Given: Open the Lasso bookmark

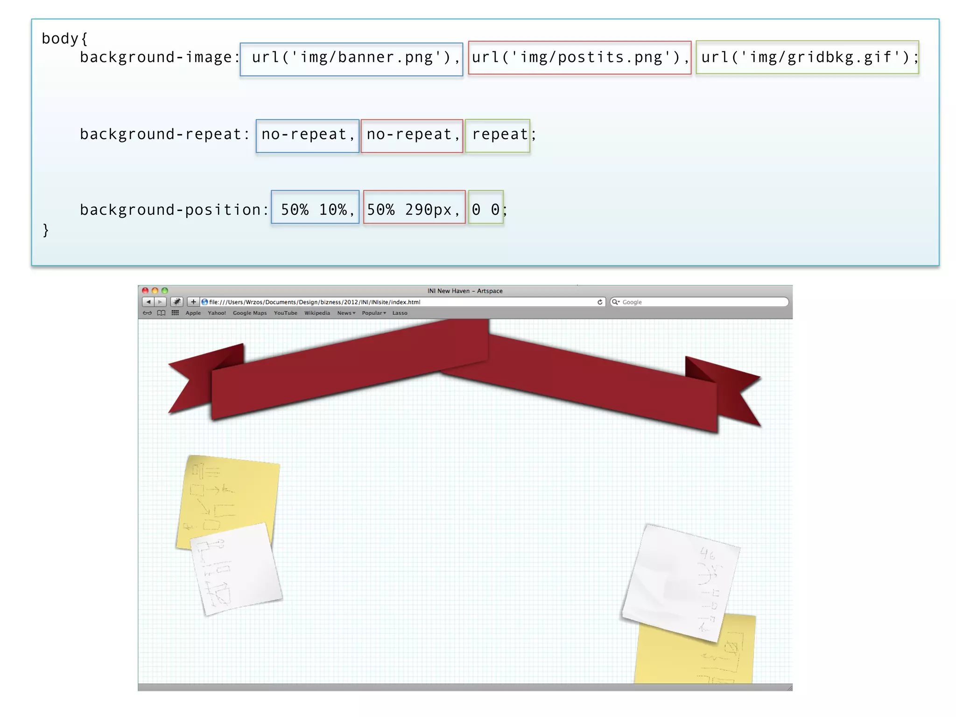Looking at the screenshot, I should coord(400,313).
